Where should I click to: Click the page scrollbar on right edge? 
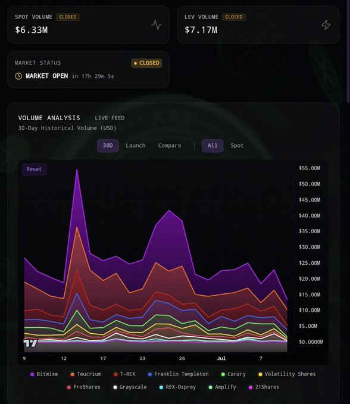(348, 52)
